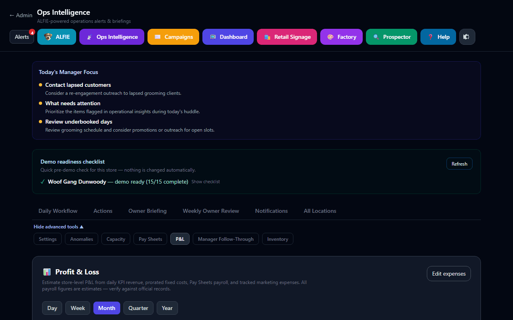Show checklist for Woof Gang Dunwoody
Screen dimensions: 513x320
(x=206, y=182)
